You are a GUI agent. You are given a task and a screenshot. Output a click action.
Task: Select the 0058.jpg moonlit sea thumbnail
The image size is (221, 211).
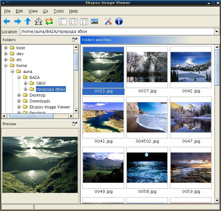click(147, 168)
